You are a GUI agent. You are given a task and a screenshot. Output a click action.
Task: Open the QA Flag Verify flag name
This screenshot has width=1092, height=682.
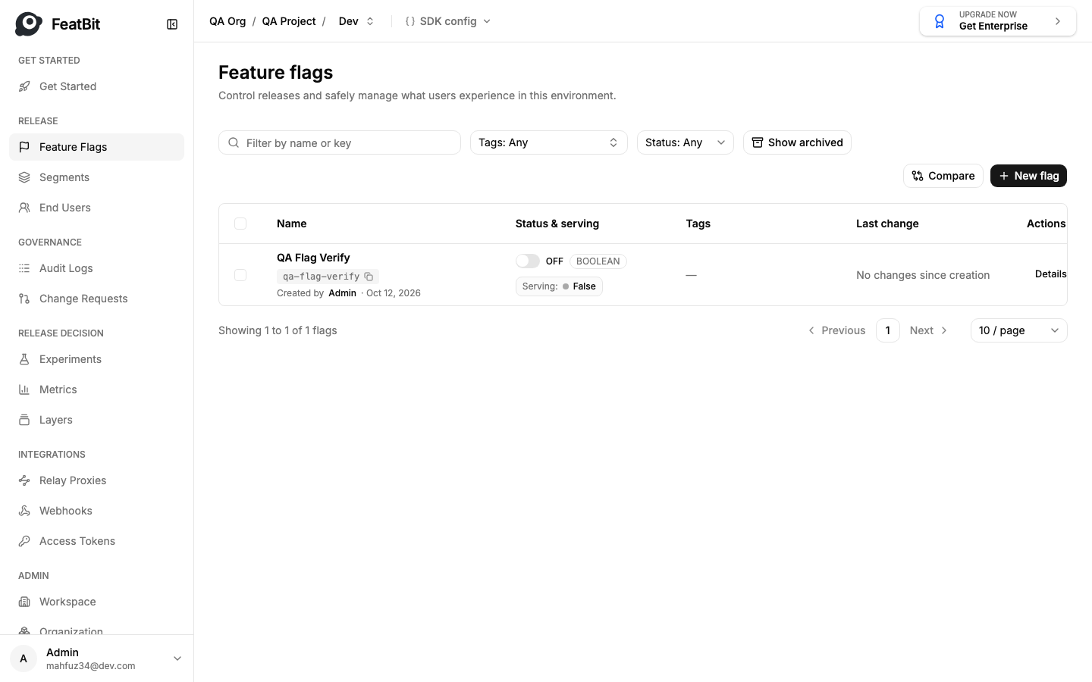click(313, 258)
